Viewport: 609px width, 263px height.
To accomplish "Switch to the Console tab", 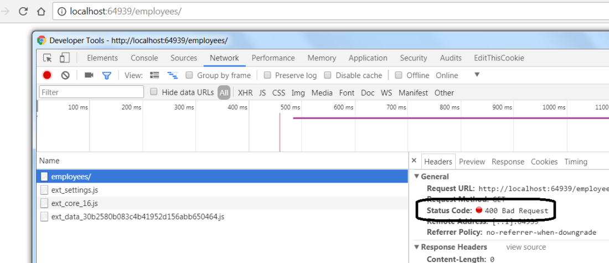I will click(x=144, y=58).
